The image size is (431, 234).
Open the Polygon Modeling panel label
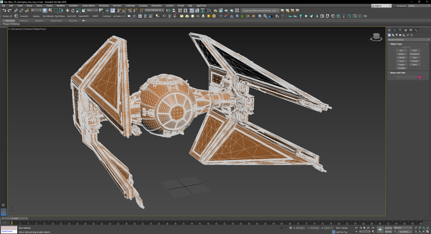(x=11, y=24)
